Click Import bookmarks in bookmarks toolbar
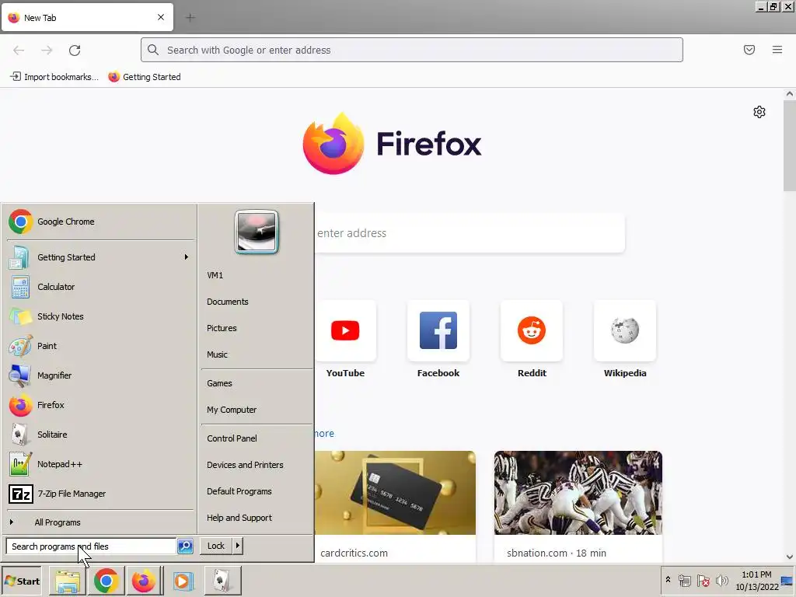The width and height of the screenshot is (796, 597). (x=54, y=77)
